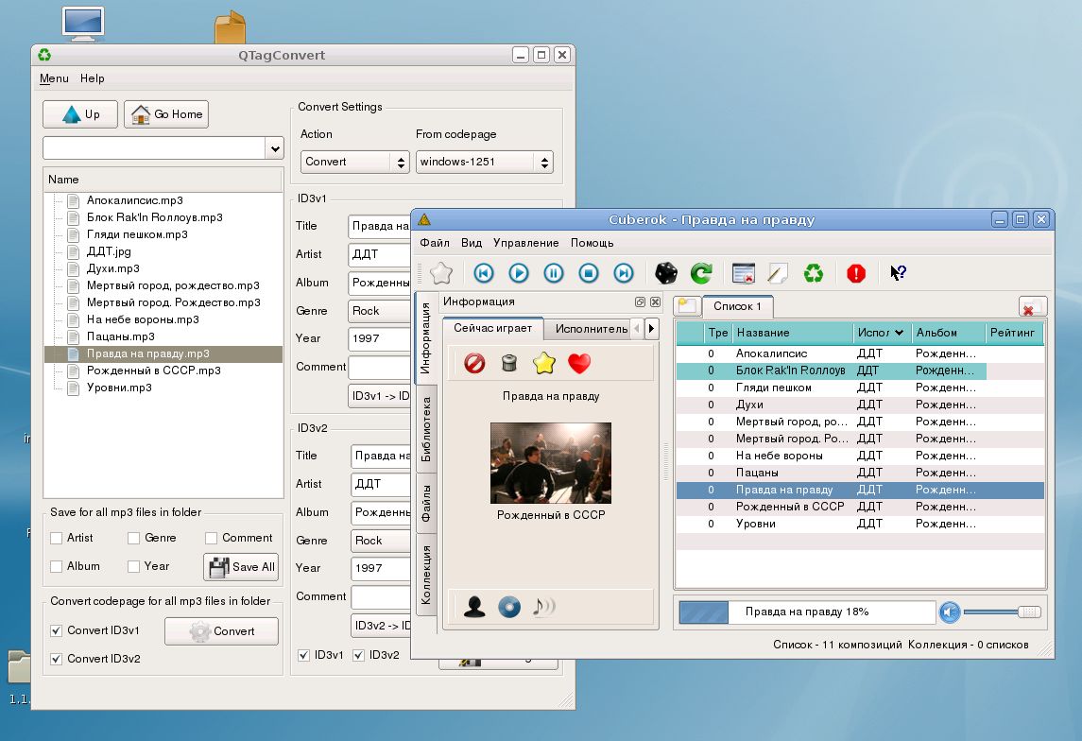This screenshot has height=741, width=1082.
Task: Open Menu in QTagConvert menu bar
Action: (x=54, y=78)
